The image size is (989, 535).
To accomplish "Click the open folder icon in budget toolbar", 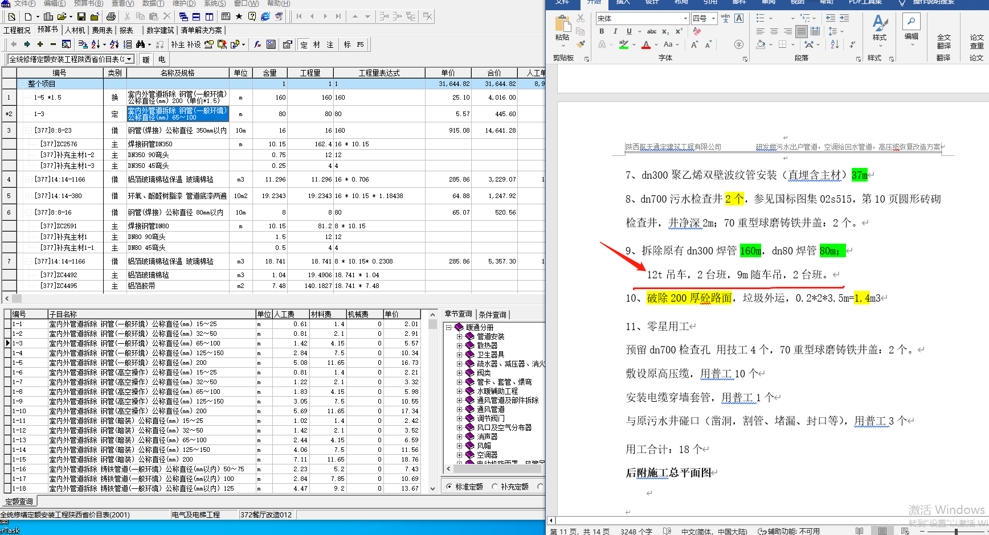I will click(62, 17).
